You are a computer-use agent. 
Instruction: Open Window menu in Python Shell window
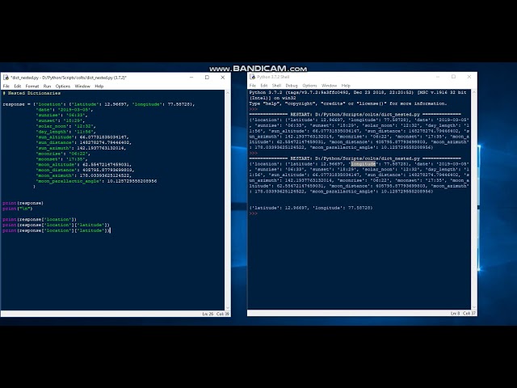[x=329, y=86]
